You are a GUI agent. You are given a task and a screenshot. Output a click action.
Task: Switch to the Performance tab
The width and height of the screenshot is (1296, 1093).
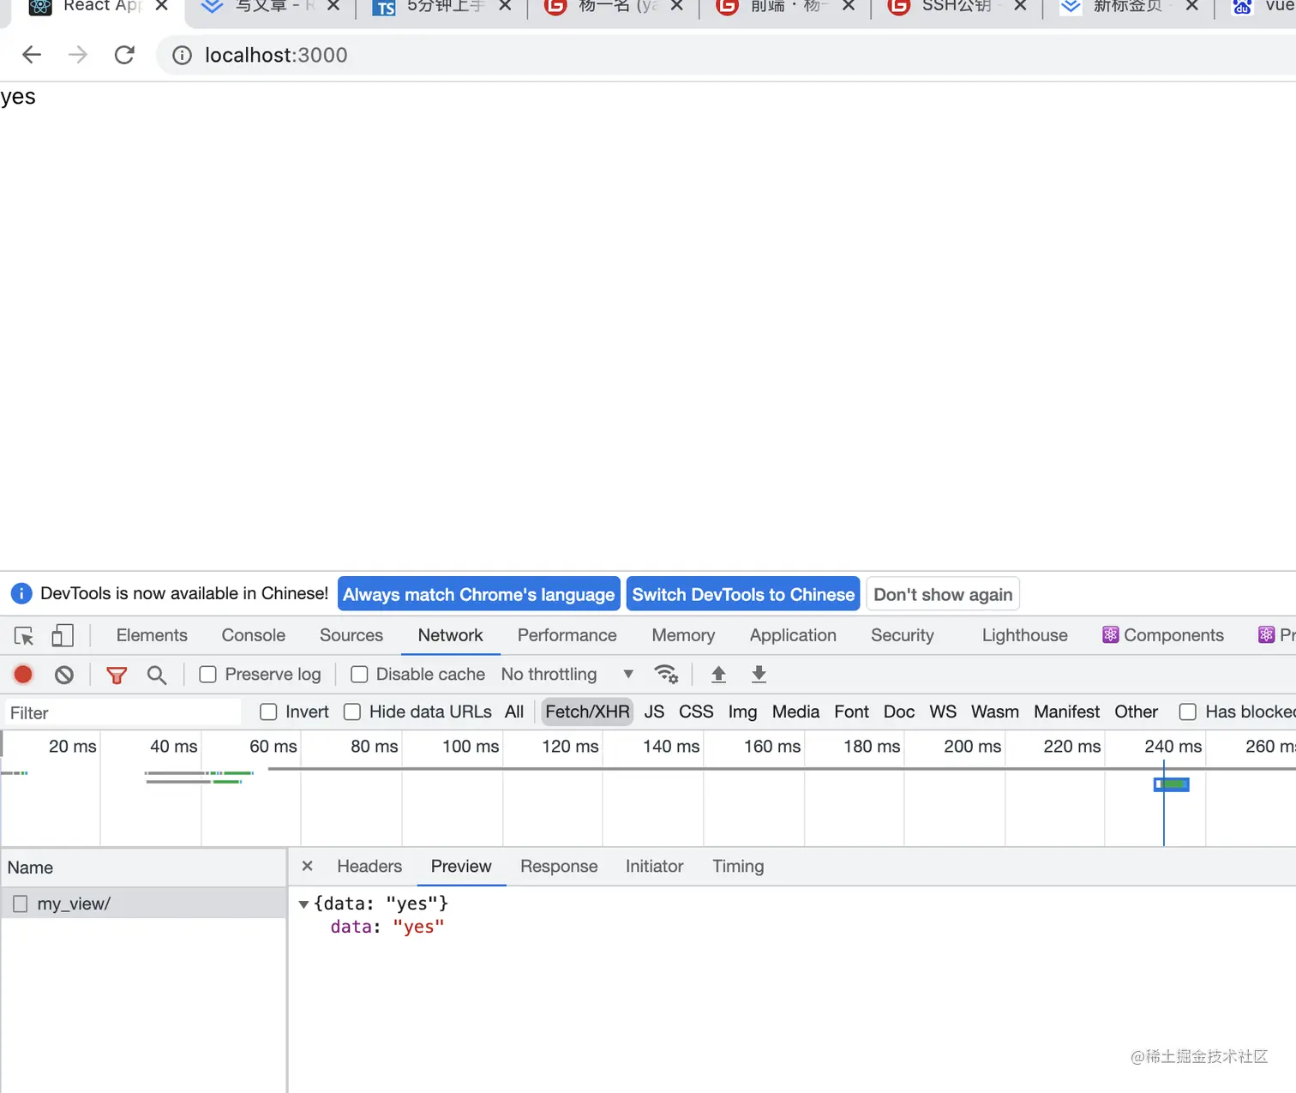tap(567, 636)
